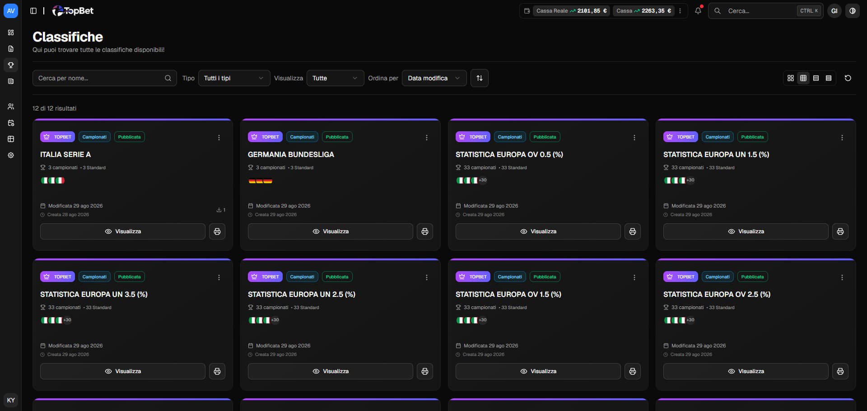Print the STATISTICA EUROPA OV 2.5 (%) card
The image size is (867, 411).
840,371
